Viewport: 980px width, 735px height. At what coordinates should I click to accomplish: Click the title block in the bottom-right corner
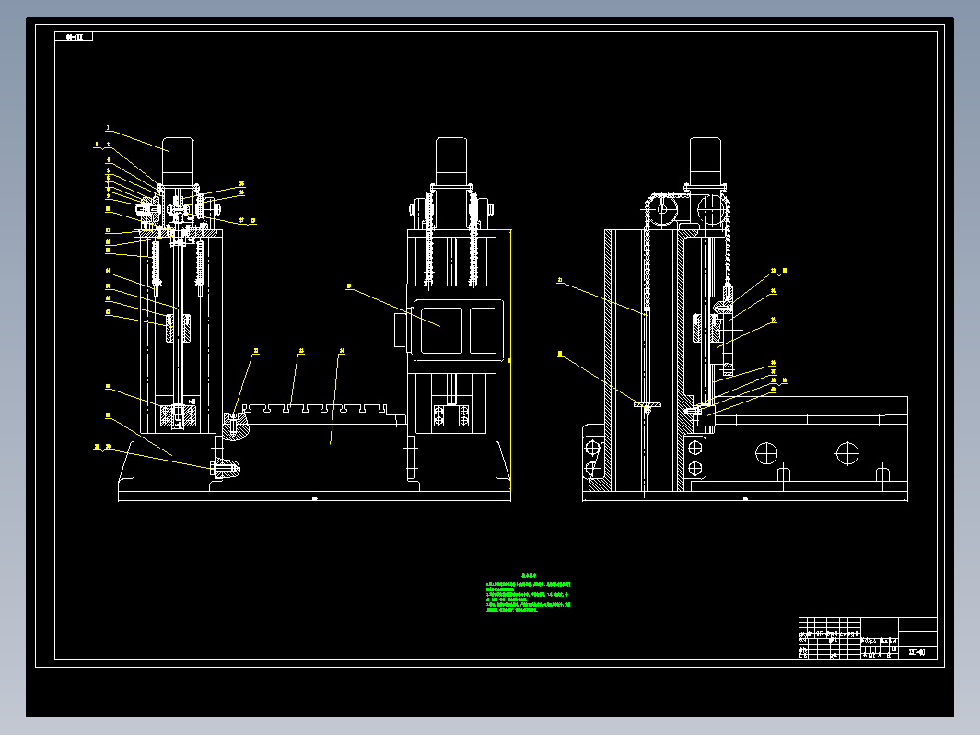(868, 638)
